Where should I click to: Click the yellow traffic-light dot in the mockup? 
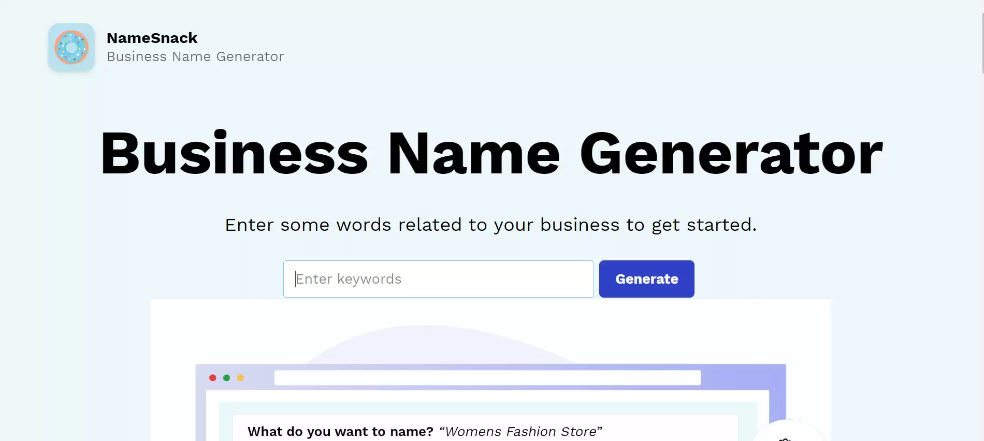240,378
